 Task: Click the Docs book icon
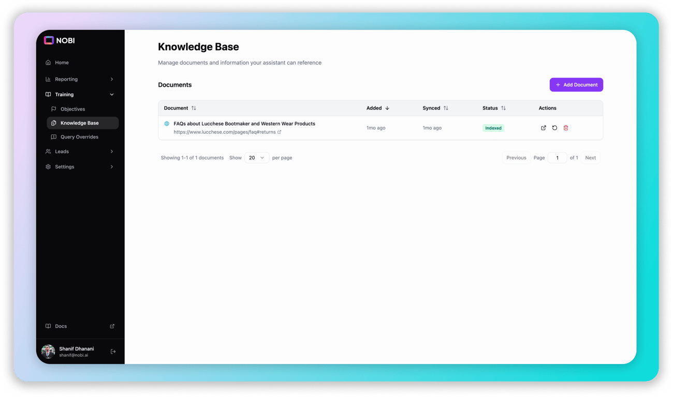tap(48, 326)
